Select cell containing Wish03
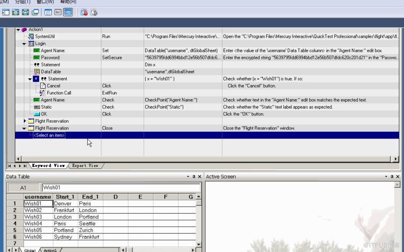 38,217
